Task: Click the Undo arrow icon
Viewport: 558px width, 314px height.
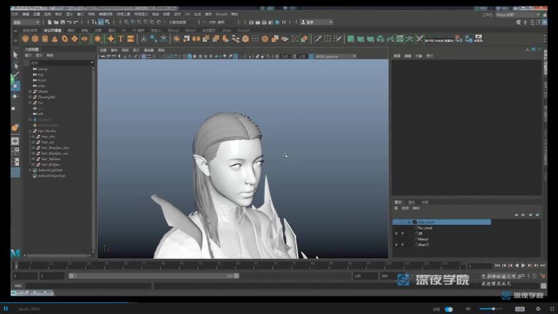Action: [69, 22]
